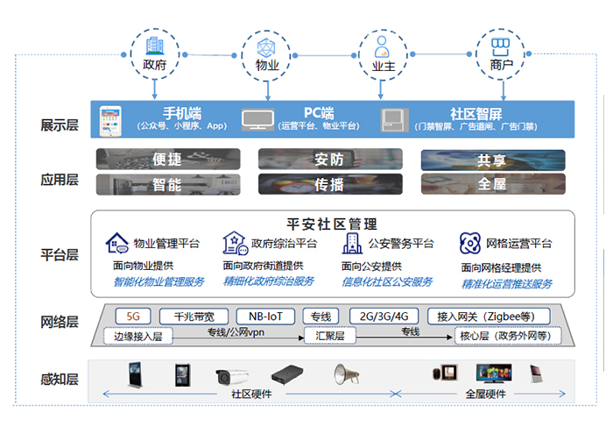Screen dimensions: 613x441
Task: Open the 共享 application tile
Action: (x=493, y=160)
